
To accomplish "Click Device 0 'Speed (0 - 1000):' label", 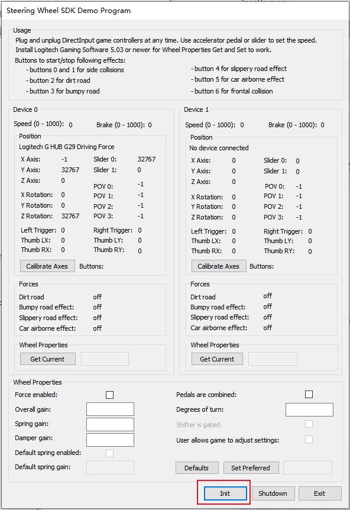I will point(38,124).
